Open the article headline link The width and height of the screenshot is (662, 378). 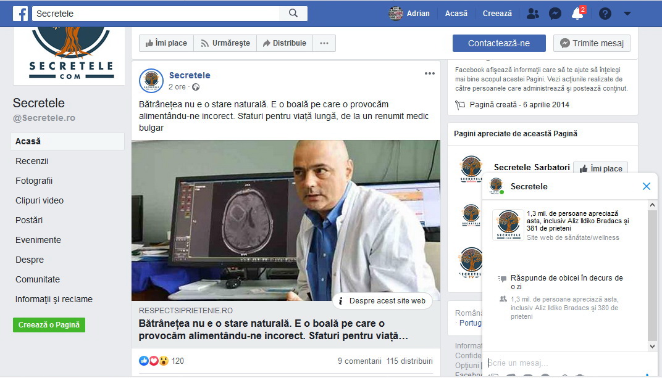[273, 329]
